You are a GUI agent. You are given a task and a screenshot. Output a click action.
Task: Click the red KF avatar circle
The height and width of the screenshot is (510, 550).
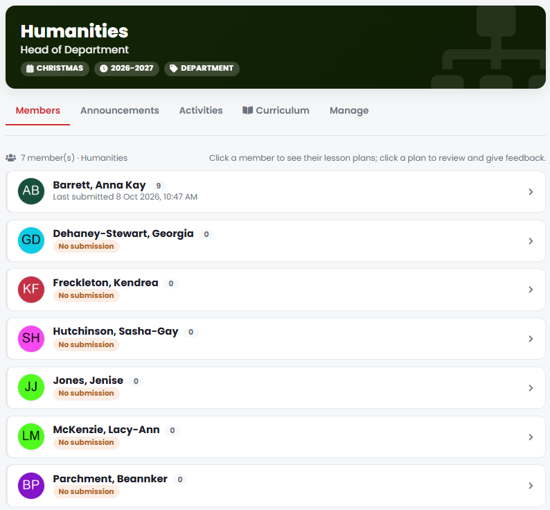click(31, 289)
